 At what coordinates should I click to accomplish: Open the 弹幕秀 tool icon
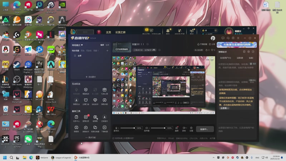click(76, 129)
